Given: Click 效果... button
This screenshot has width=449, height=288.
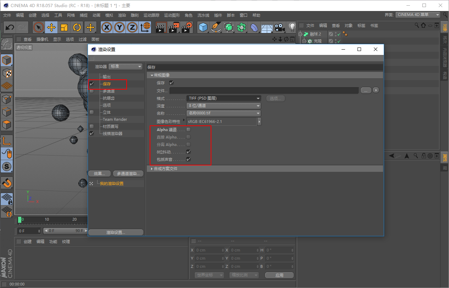Looking at the screenshot, I should coord(100,174).
